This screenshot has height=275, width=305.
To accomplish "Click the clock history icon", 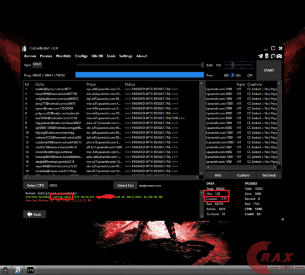I will [273, 56].
